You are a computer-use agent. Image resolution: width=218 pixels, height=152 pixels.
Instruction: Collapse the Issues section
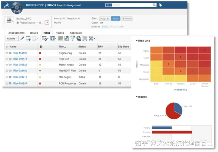pyautogui.click(x=137, y=97)
